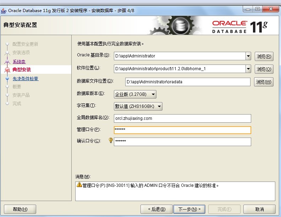Go to the 先决条件检查 step link

[x=26, y=79]
